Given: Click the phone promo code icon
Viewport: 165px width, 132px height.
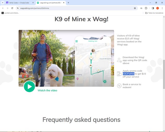Looking at the screenshot, I should click(x=119, y=74).
